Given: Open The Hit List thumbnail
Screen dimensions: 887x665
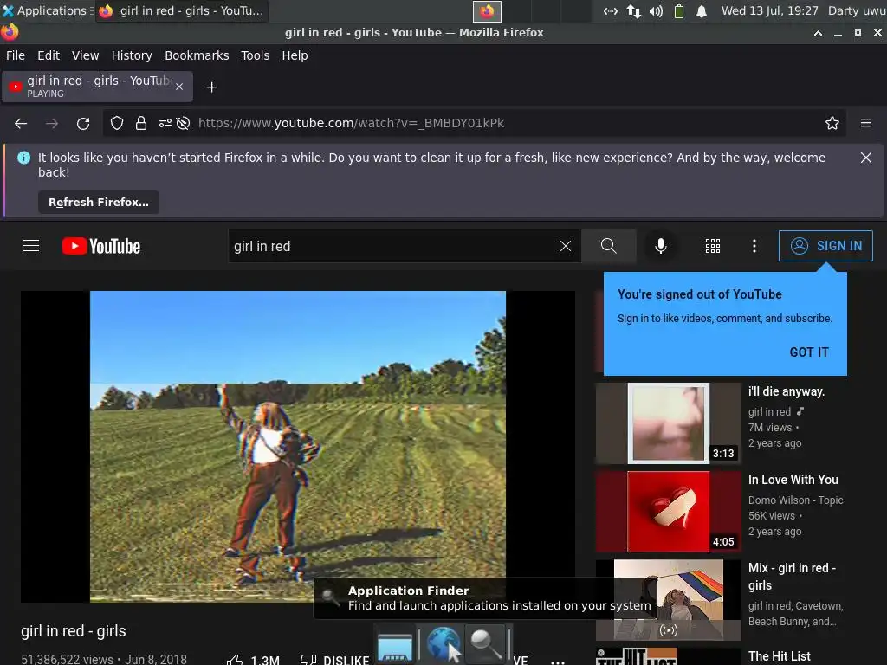Looking at the screenshot, I should click(668, 656).
